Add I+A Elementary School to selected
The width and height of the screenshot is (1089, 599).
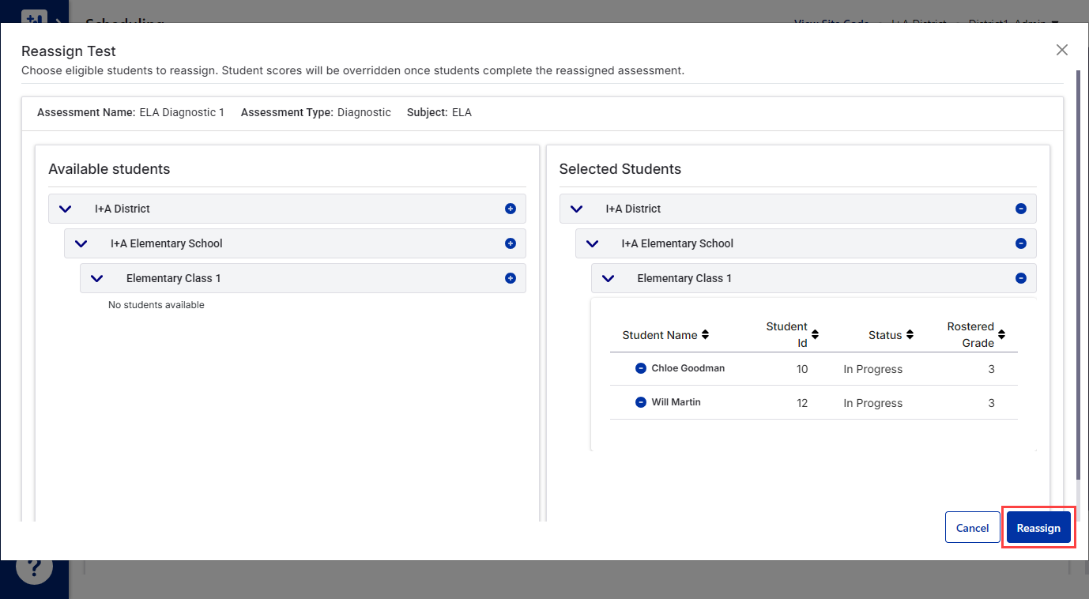510,243
